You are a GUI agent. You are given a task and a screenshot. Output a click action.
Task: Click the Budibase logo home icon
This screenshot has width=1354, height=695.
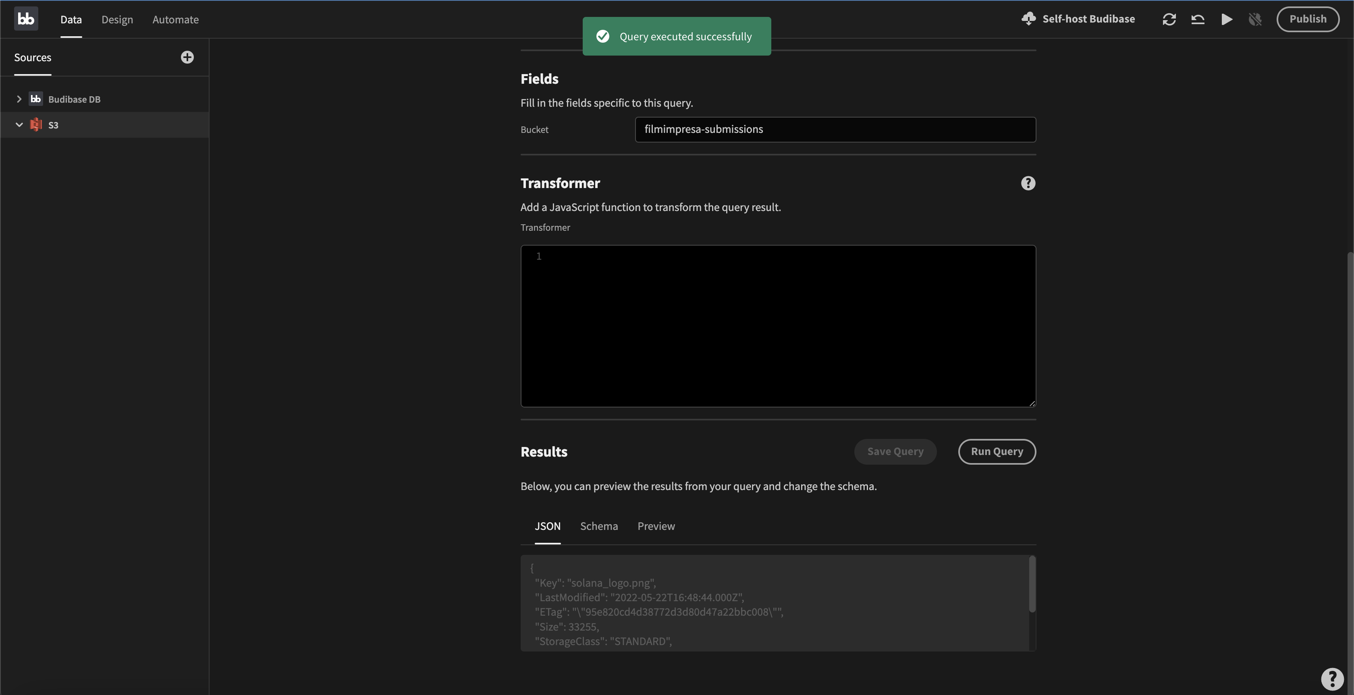click(26, 19)
